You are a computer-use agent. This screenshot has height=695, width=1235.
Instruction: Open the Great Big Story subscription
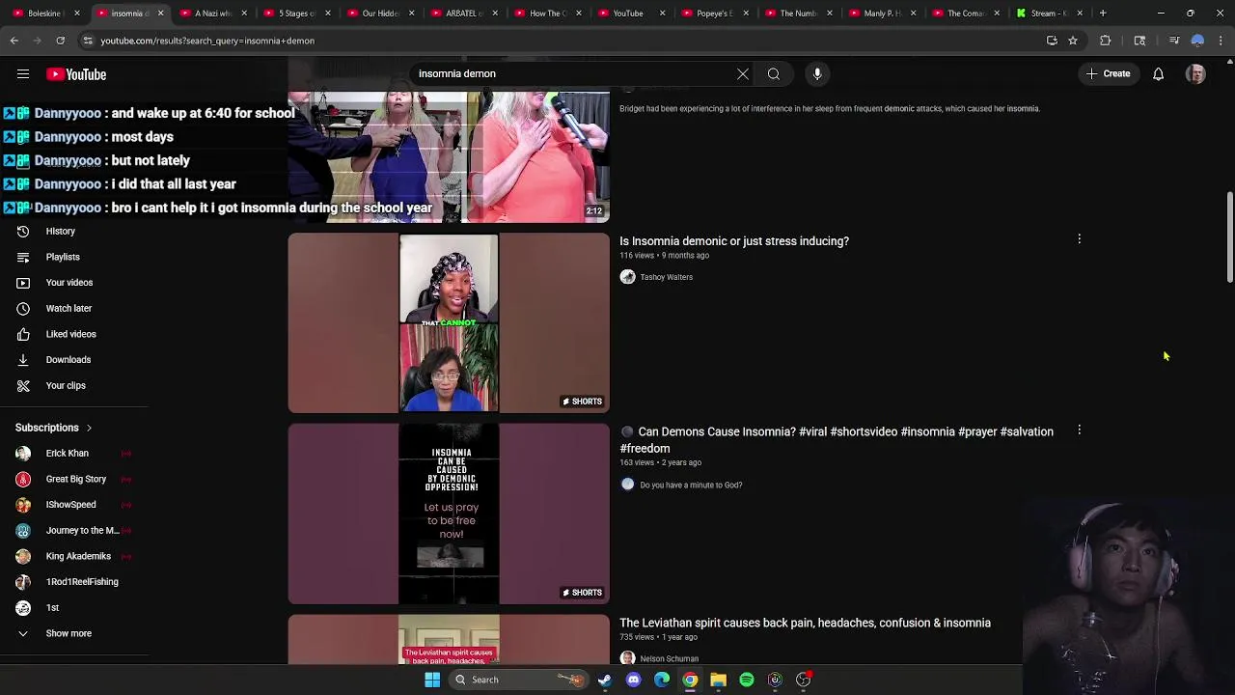click(x=74, y=479)
